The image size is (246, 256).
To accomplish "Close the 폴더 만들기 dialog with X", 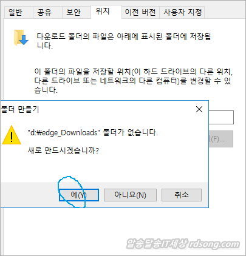I will coord(199,109).
